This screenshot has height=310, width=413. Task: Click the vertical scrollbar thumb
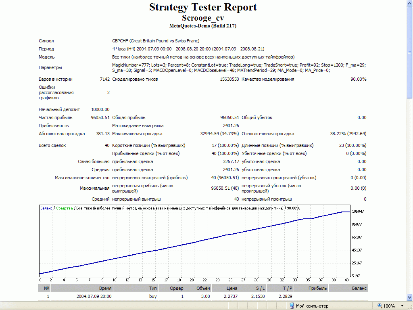tap(410, 52)
